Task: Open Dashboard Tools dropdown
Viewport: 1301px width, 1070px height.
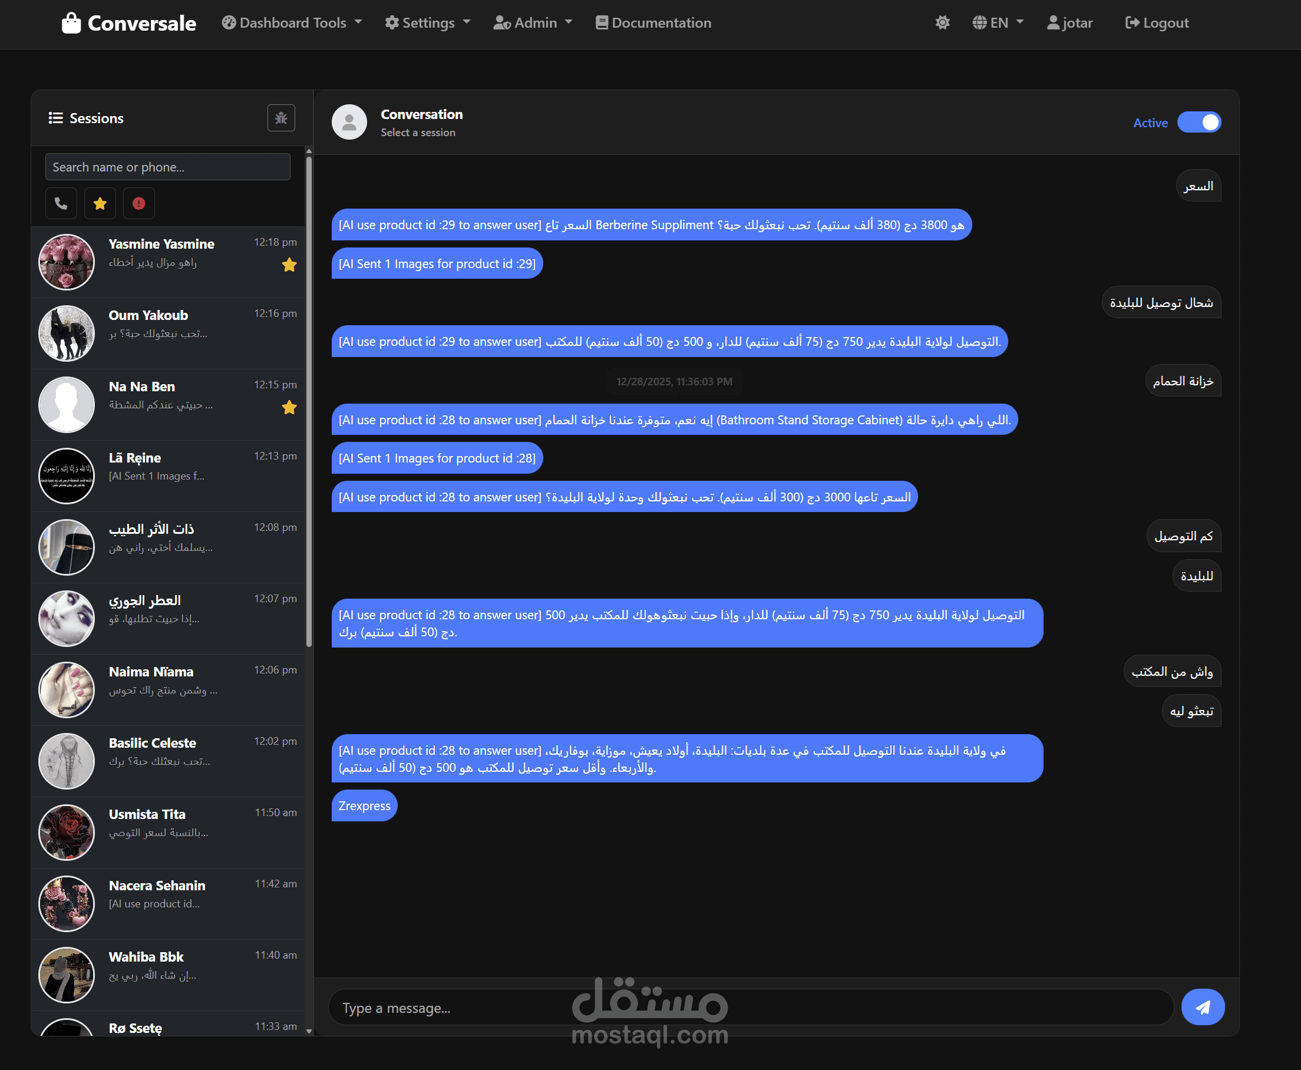Action: pyautogui.click(x=292, y=23)
